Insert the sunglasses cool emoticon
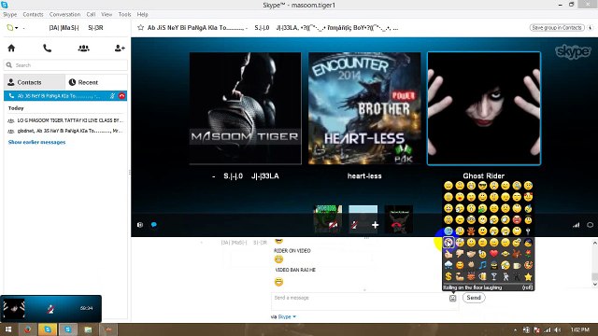The height and width of the screenshot is (336, 598). [483, 186]
